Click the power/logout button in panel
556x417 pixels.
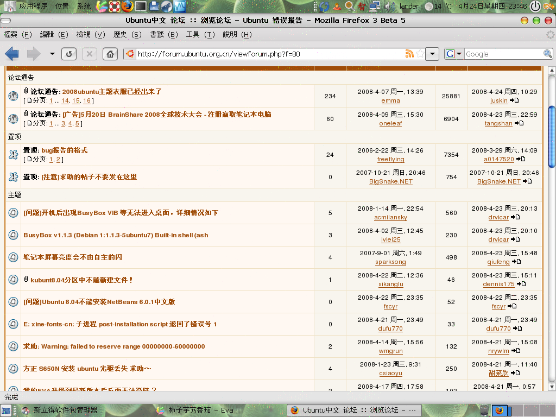click(535, 6)
